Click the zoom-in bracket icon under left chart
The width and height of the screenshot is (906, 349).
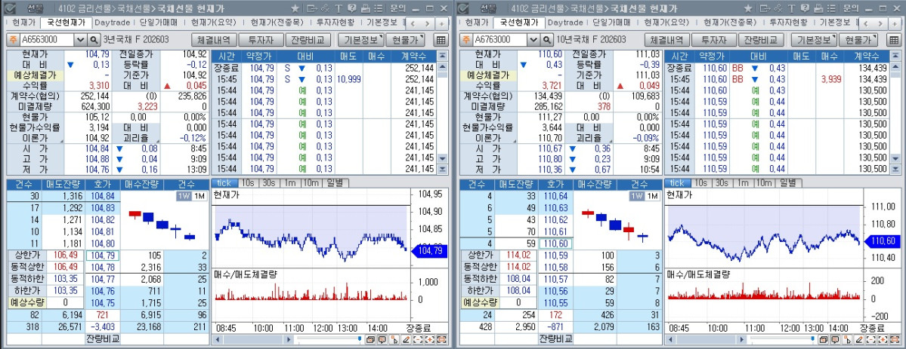pyautogui.click(x=430, y=339)
